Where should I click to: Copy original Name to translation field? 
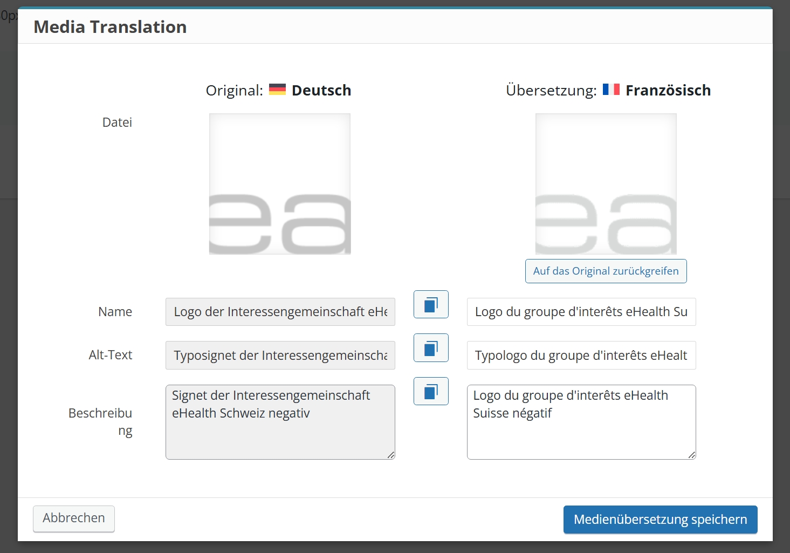tap(431, 304)
